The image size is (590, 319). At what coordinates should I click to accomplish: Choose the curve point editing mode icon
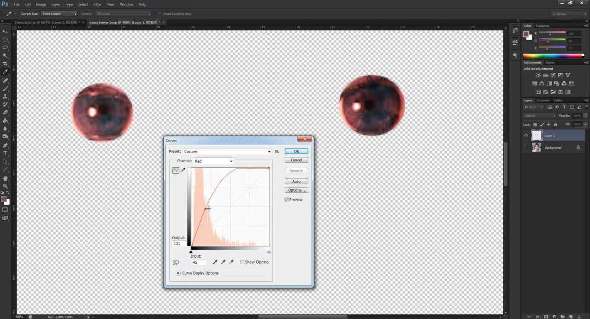click(x=176, y=171)
